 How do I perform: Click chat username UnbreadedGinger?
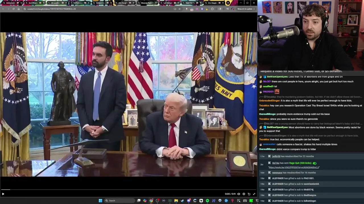[270, 101]
